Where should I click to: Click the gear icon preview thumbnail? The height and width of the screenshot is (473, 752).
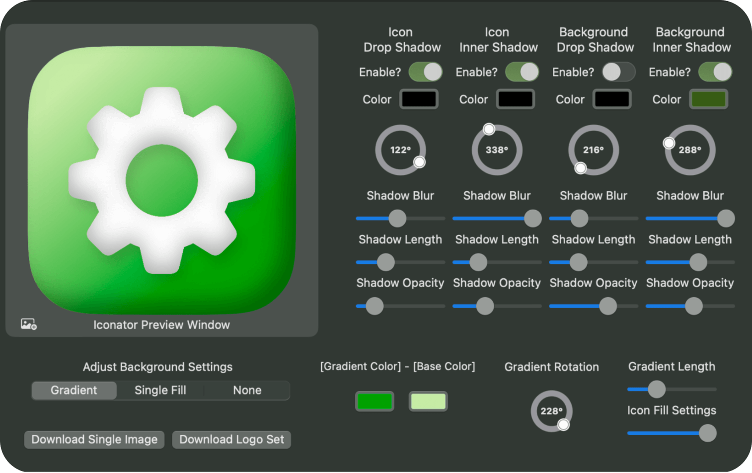(x=162, y=180)
